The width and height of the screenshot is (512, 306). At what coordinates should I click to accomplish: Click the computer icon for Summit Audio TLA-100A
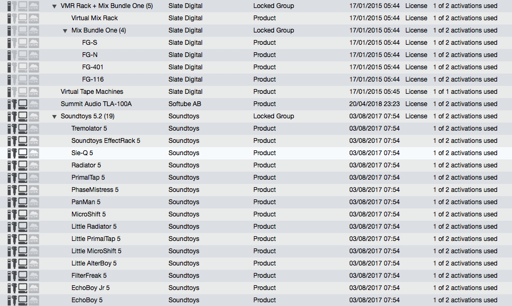[x=23, y=104]
